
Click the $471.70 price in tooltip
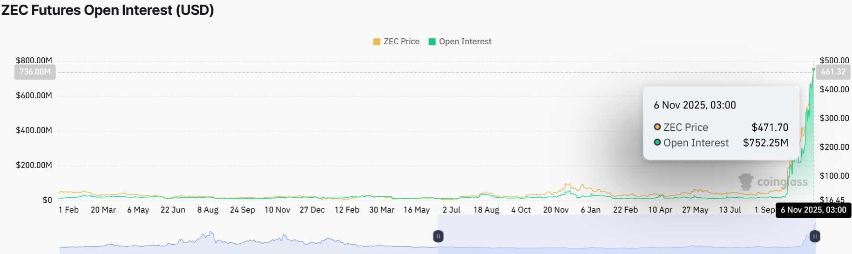coord(770,127)
